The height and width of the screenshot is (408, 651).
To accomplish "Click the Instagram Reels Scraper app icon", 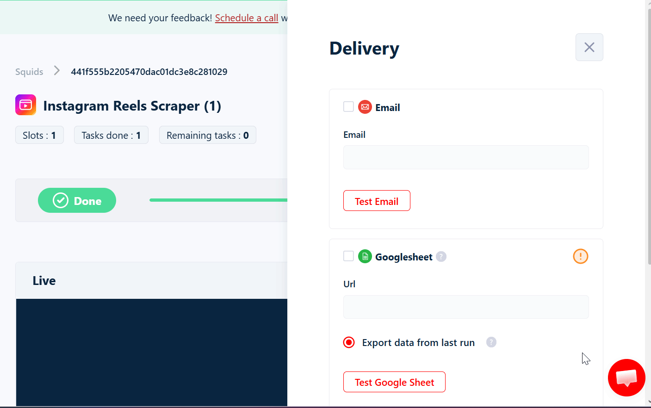I will tap(25, 105).
